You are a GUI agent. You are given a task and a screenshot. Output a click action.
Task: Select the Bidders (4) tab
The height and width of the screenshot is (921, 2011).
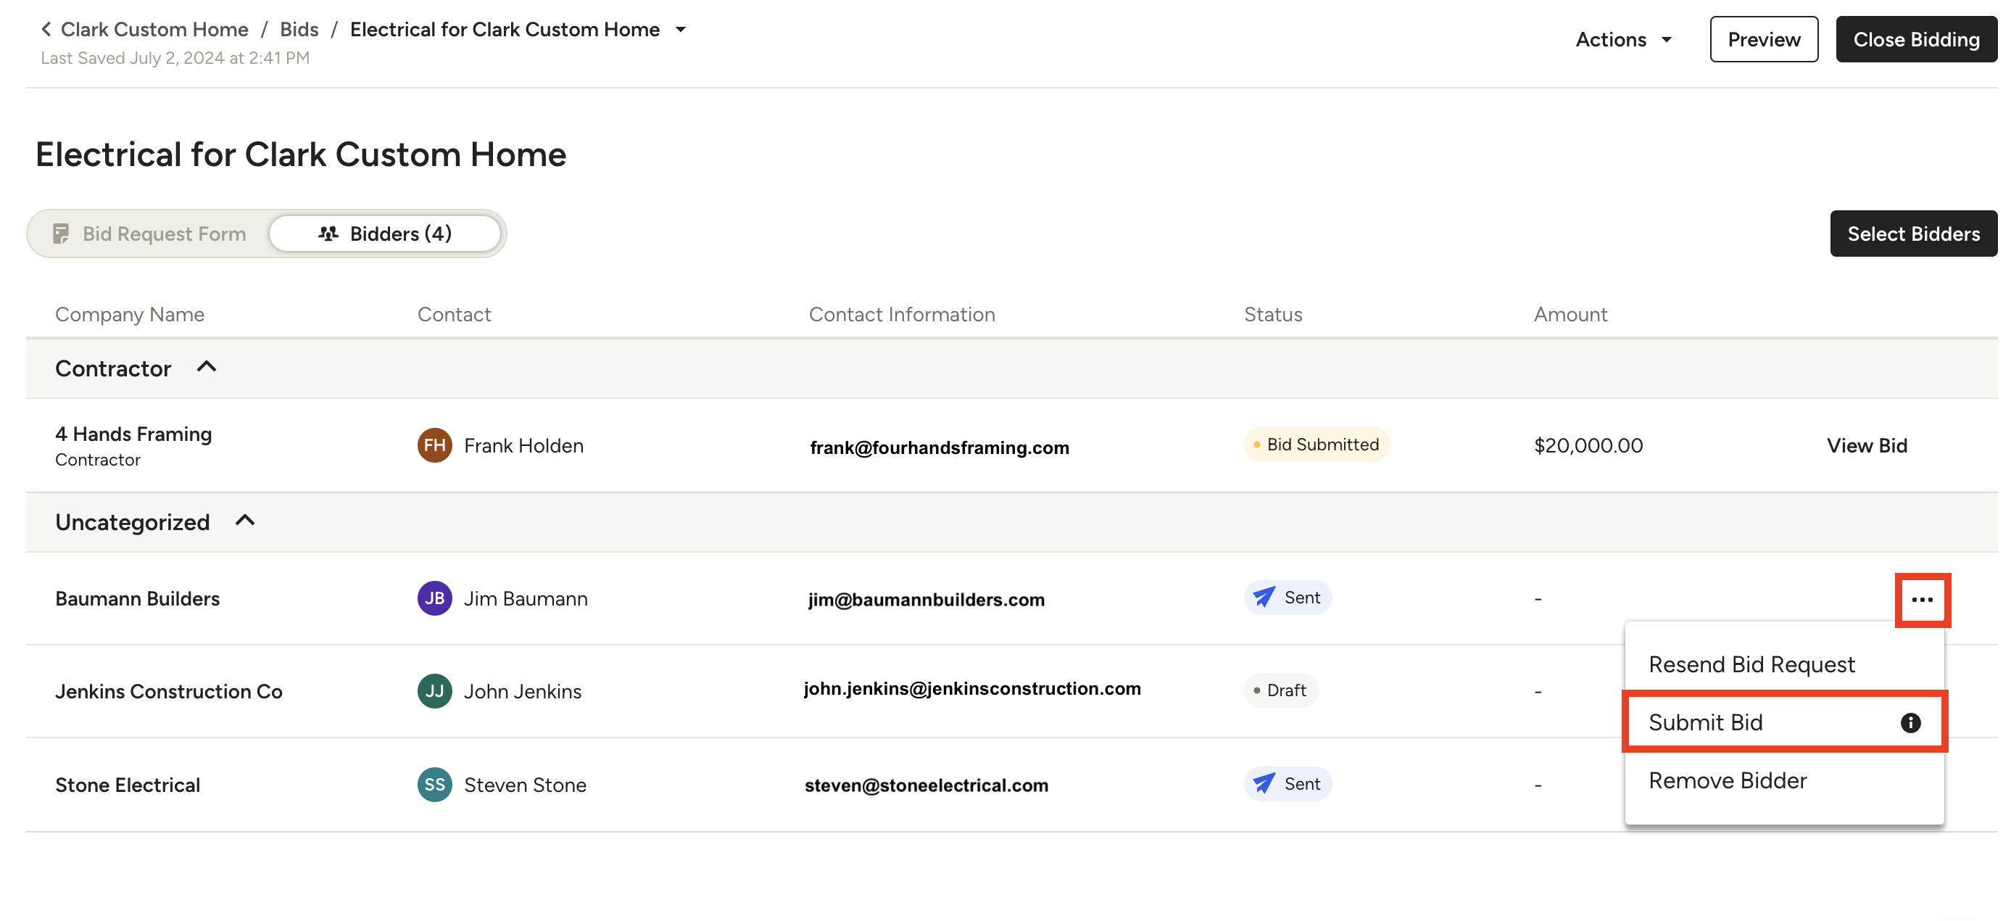(x=385, y=234)
